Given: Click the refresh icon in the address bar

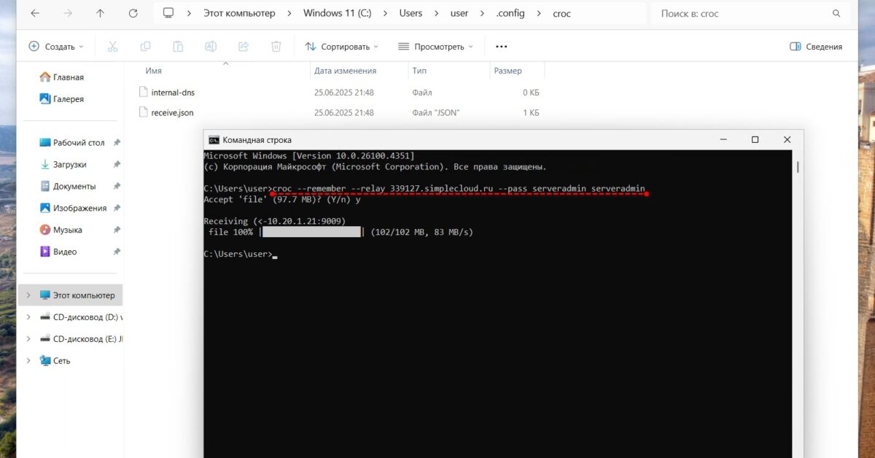Looking at the screenshot, I should [x=133, y=12].
